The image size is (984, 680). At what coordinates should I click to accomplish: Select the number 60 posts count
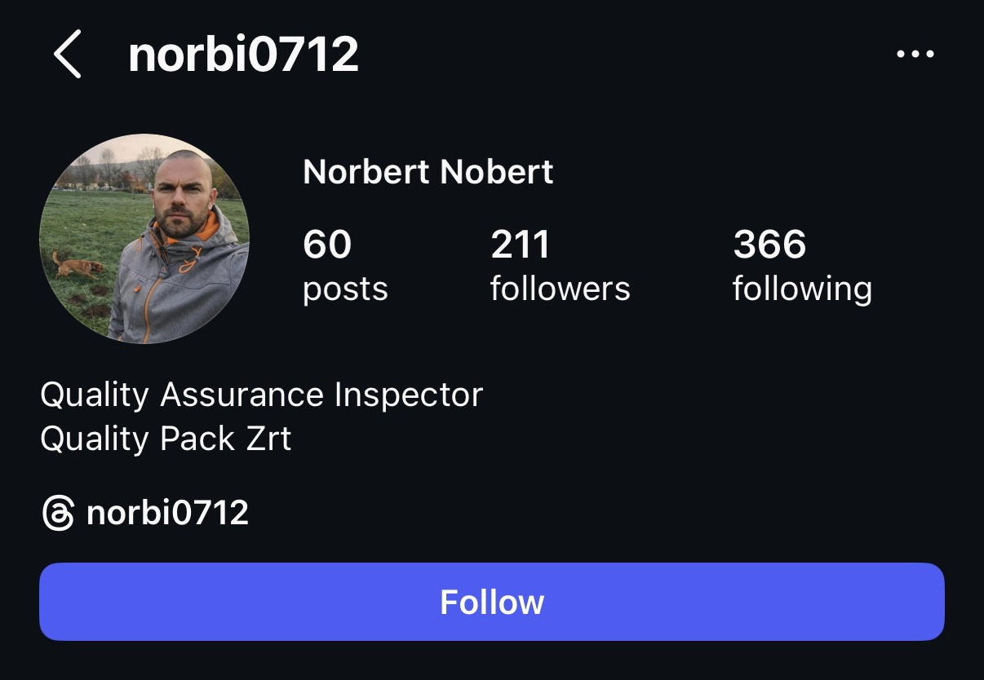(x=327, y=245)
